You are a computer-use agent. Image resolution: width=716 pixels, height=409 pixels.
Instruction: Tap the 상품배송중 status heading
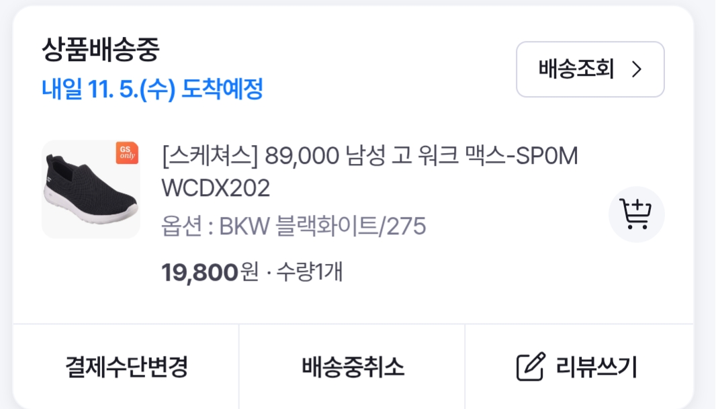[101, 49]
